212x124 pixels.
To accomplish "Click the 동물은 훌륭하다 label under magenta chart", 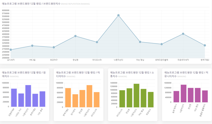I will point(202,110).
